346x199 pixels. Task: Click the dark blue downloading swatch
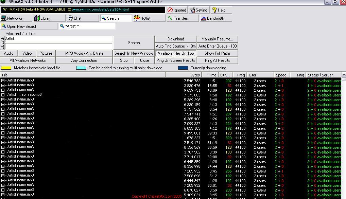[x=183, y=68]
